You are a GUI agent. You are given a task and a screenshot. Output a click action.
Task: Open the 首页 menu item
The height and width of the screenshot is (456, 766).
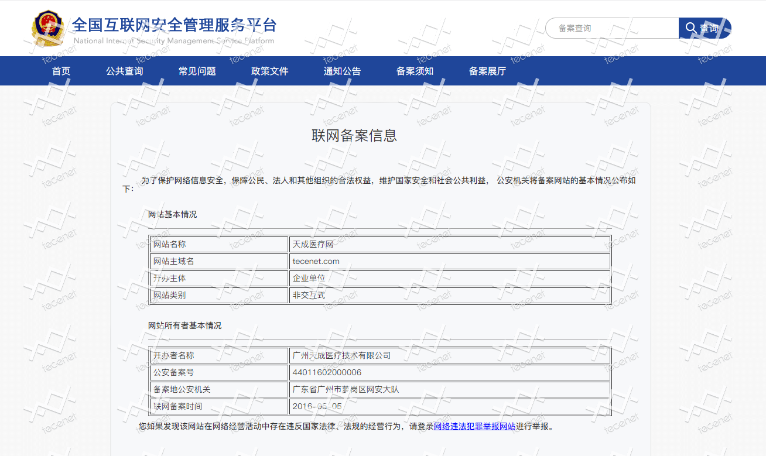point(61,71)
